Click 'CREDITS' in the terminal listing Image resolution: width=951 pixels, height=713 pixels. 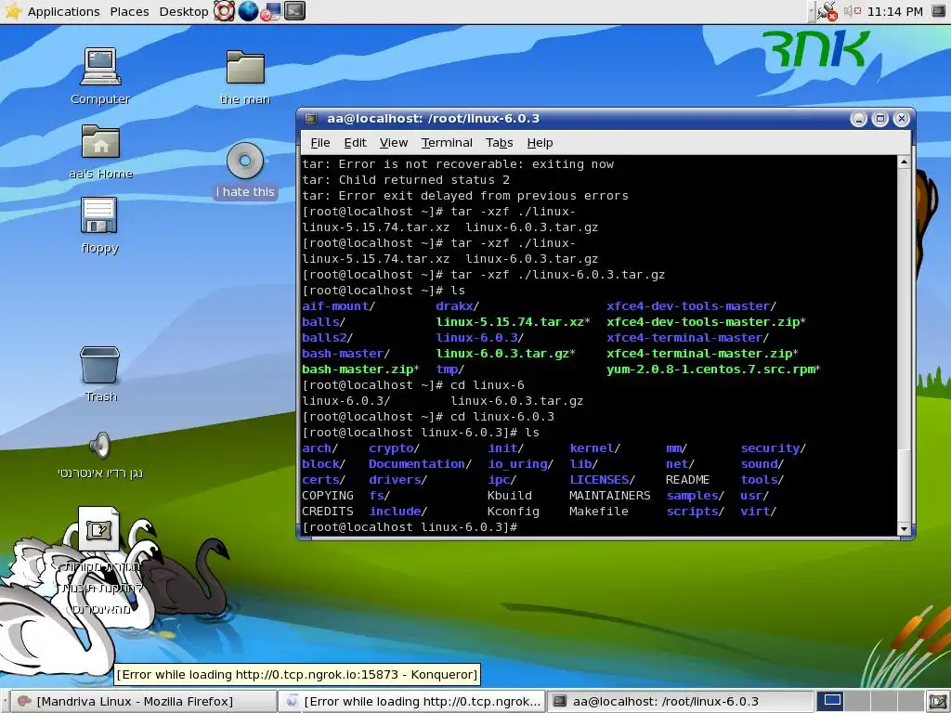328,512
